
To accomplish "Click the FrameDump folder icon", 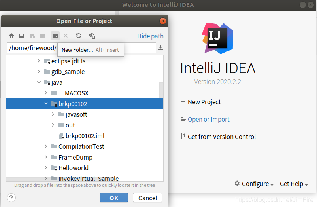I will 54,157.
